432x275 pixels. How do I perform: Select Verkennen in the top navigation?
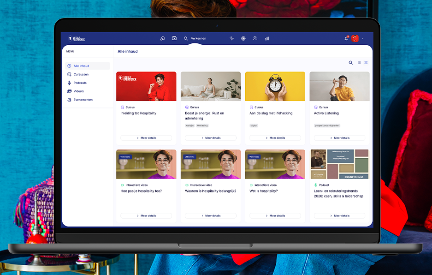coord(195,39)
